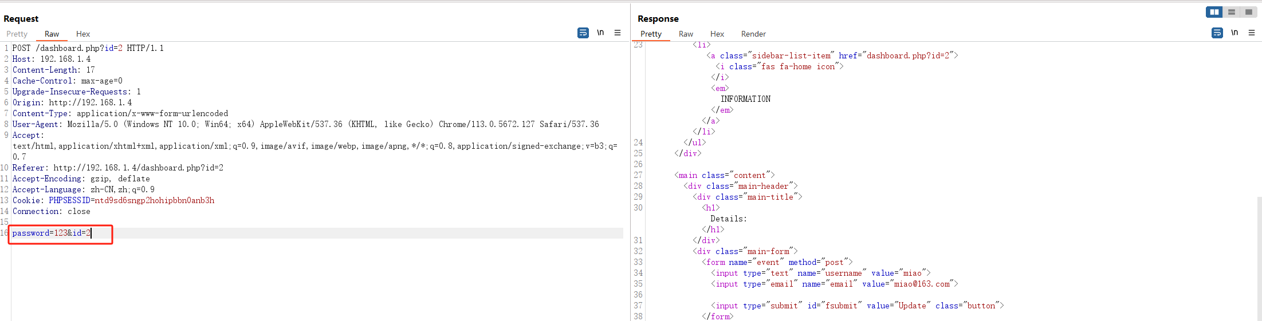Toggle word wrap in the Response panel

[x=1217, y=33]
